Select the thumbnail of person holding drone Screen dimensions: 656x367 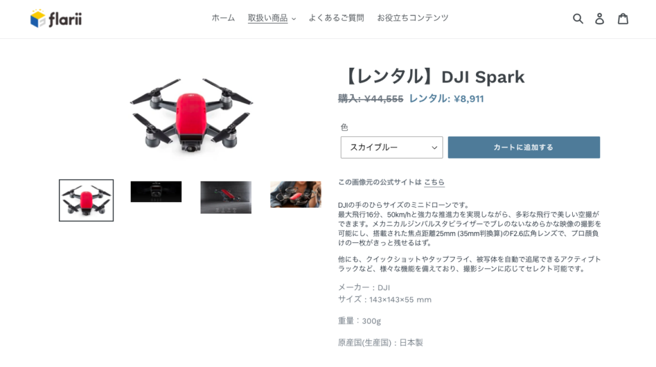(x=296, y=194)
